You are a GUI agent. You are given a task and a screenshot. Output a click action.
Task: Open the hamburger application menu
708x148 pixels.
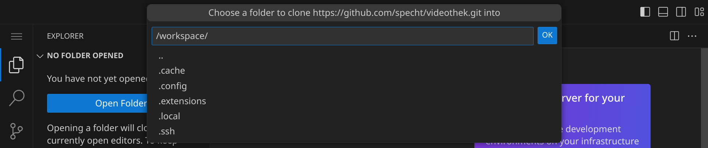(17, 36)
